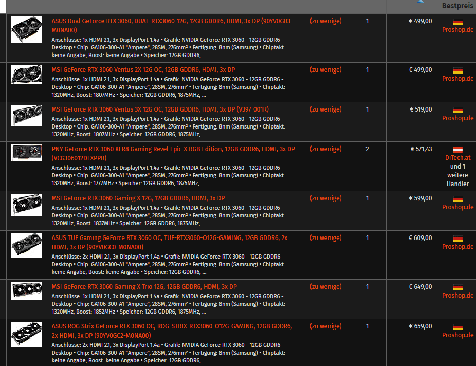Open MSI RTX 3060 Gaming X 12G link
This screenshot has height=366, width=476.
[x=138, y=198]
